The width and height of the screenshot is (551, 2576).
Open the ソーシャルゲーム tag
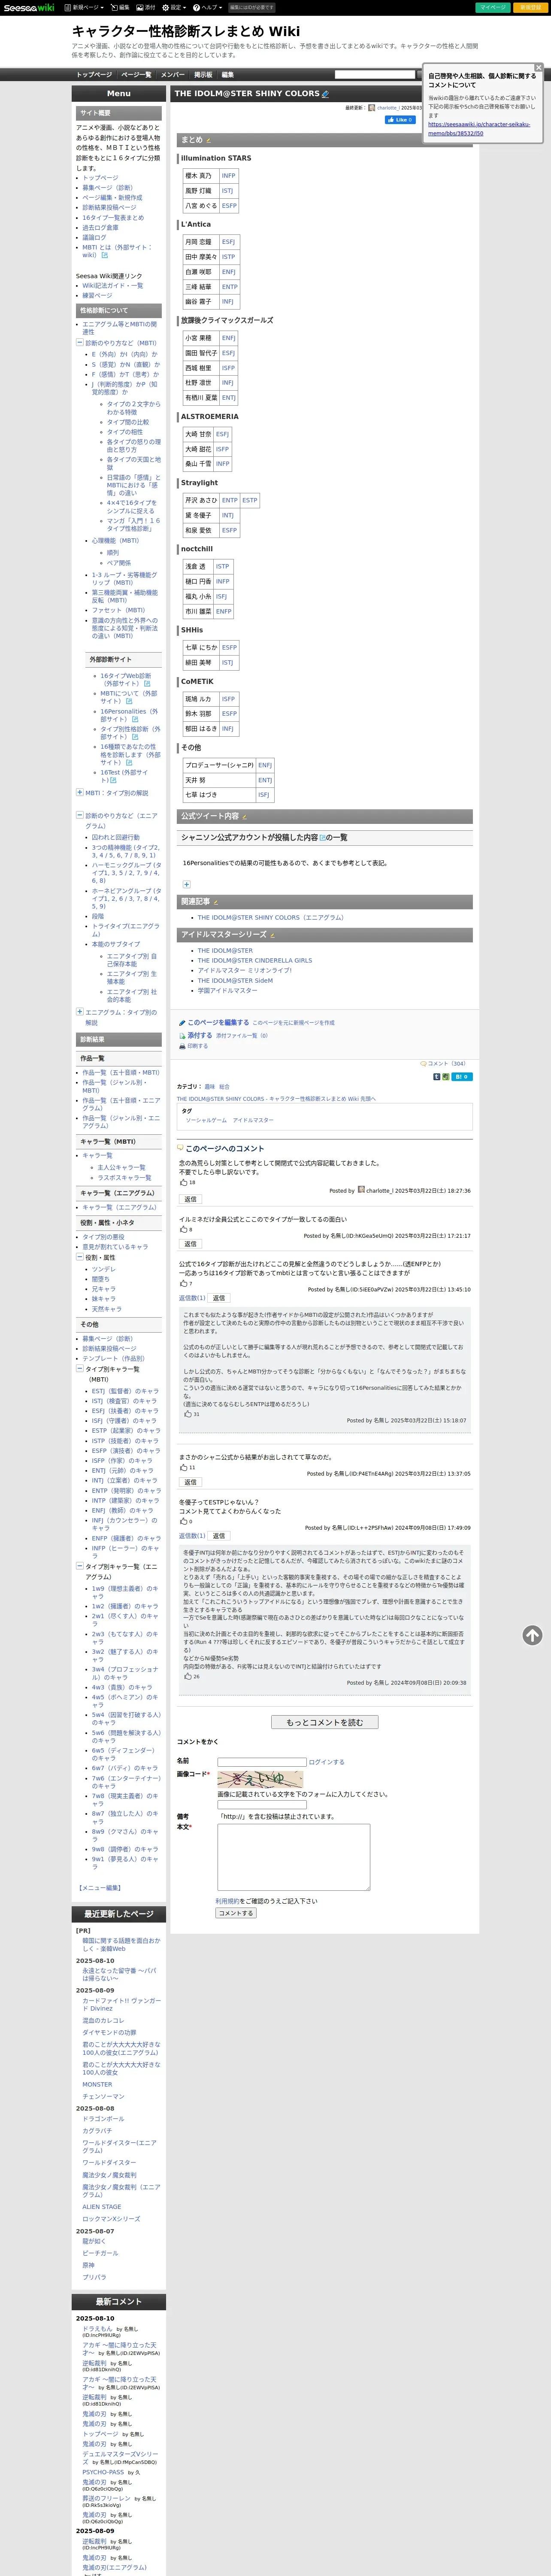[206, 1120]
